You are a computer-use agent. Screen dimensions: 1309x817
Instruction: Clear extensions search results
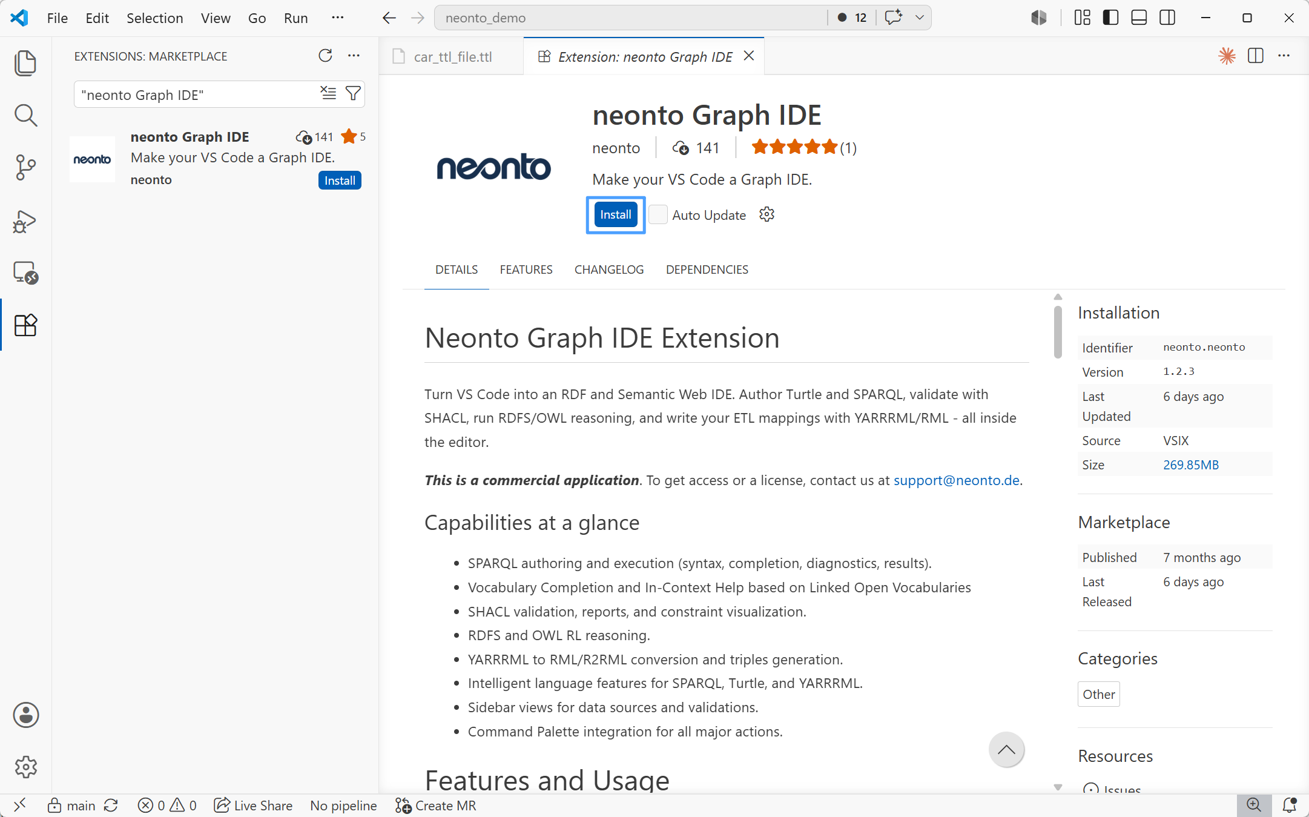[x=328, y=93]
